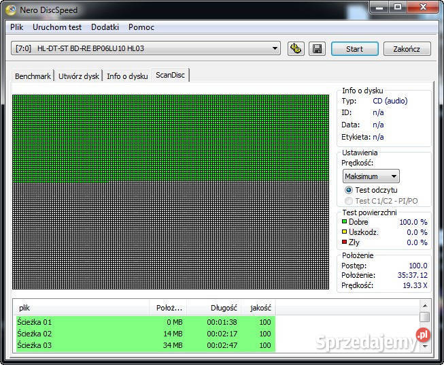Click the drive options icon beside the drive dropdown
The height and width of the screenshot is (365, 444).
[296, 49]
